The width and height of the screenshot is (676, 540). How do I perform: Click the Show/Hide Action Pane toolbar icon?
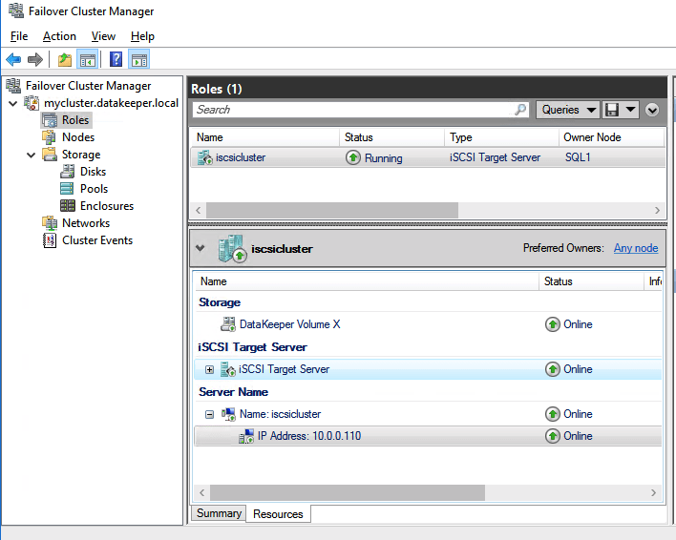(139, 60)
